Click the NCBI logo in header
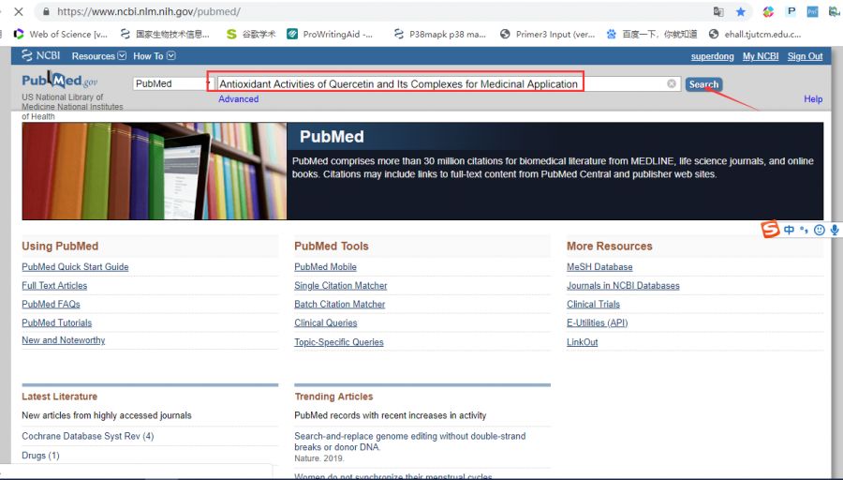Screen dimensions: 843x480 (41, 56)
